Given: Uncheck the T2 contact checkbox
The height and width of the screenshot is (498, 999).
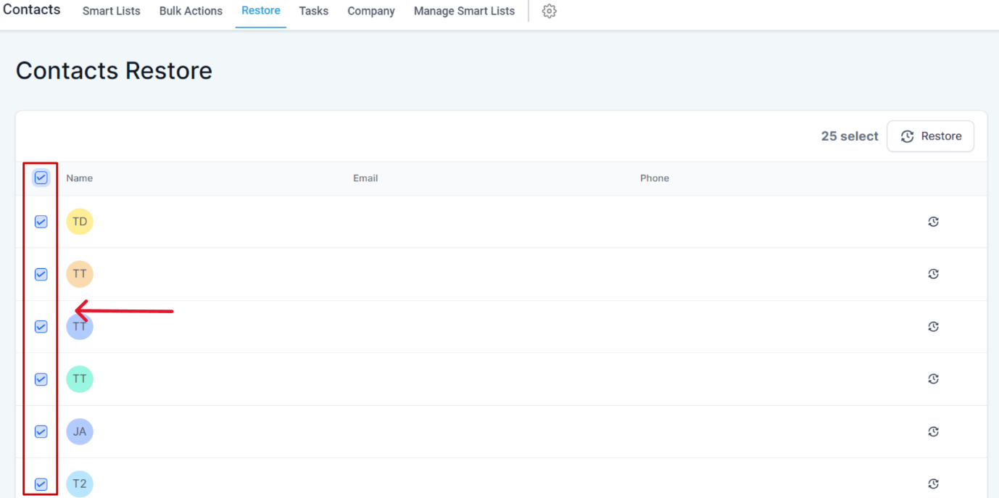Looking at the screenshot, I should click(41, 484).
